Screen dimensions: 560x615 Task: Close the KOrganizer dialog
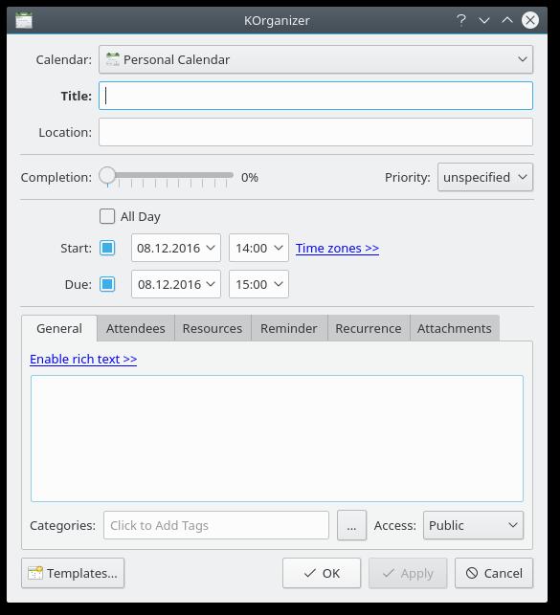click(530, 20)
